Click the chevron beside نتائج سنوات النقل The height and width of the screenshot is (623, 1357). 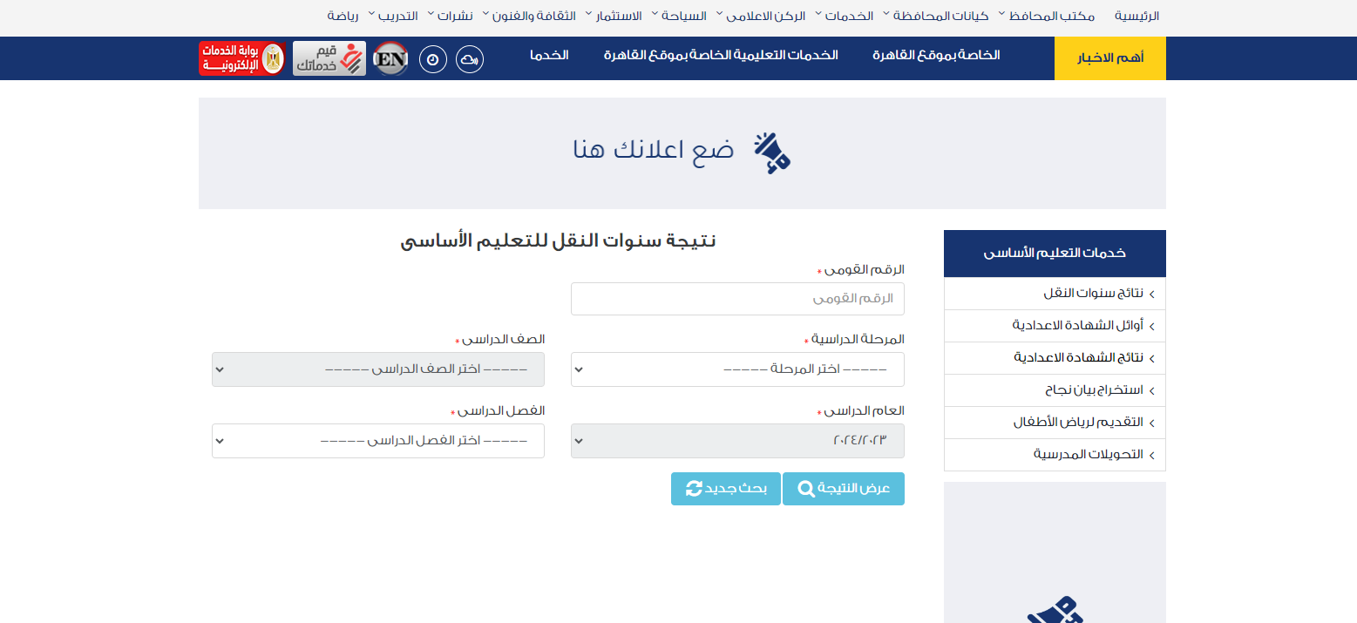pyautogui.click(x=1151, y=295)
